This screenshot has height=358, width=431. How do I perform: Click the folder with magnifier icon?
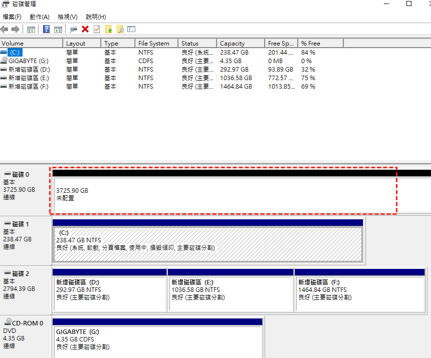point(120,30)
